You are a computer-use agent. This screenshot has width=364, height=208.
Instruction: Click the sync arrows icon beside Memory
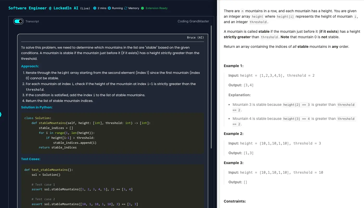[126, 8]
